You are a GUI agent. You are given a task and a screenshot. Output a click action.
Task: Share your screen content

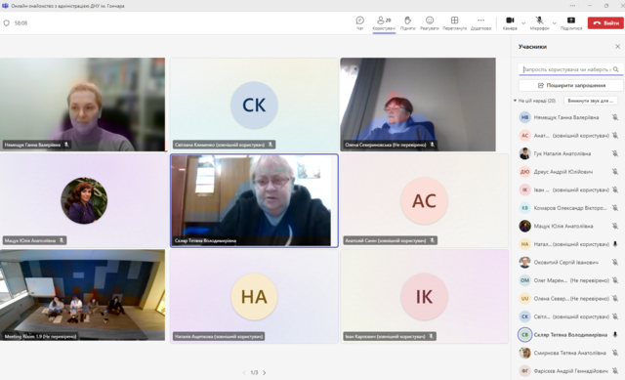tap(570, 22)
